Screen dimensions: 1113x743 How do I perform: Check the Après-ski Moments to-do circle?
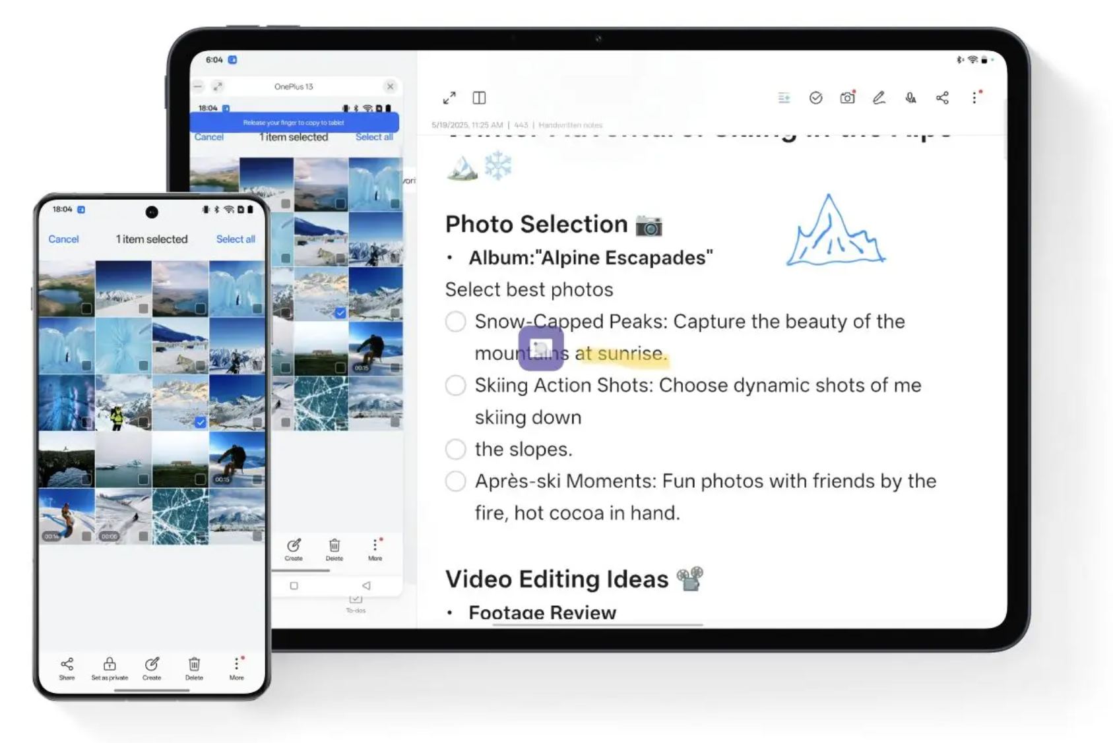pyautogui.click(x=455, y=481)
